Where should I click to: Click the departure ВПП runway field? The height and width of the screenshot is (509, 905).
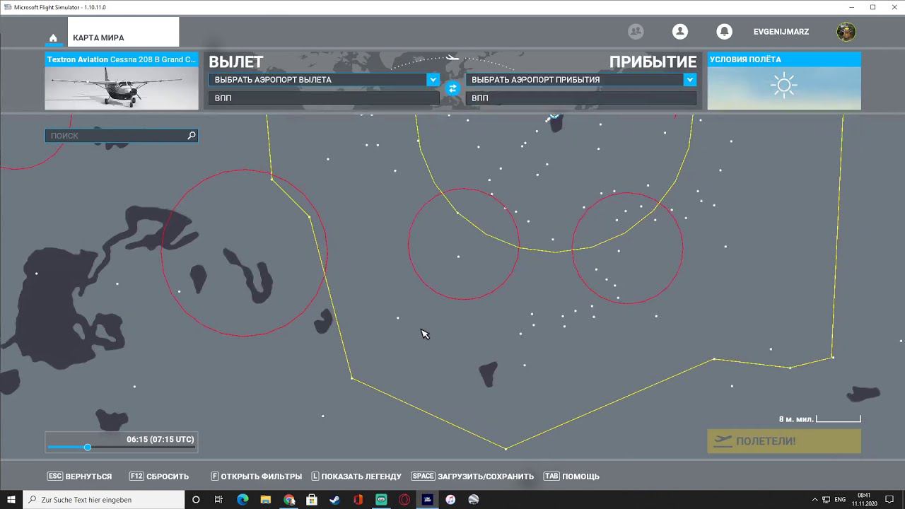(324, 98)
